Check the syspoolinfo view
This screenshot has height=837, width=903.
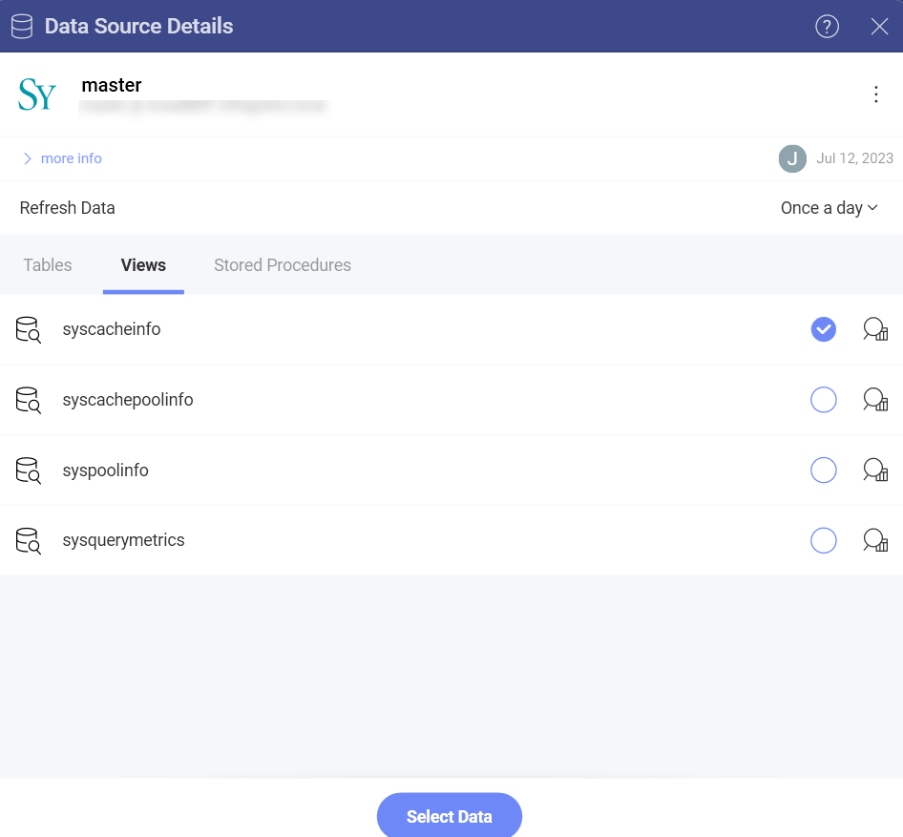point(823,470)
